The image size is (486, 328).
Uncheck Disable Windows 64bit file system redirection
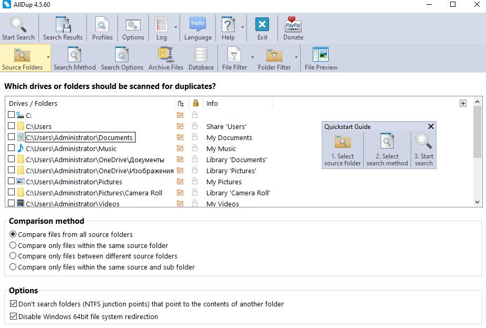tap(13, 316)
